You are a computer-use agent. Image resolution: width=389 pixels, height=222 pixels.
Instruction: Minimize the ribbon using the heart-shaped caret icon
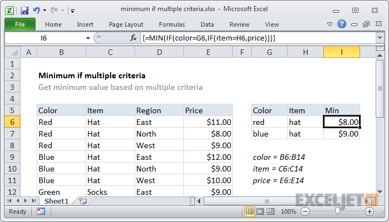tap(330, 24)
